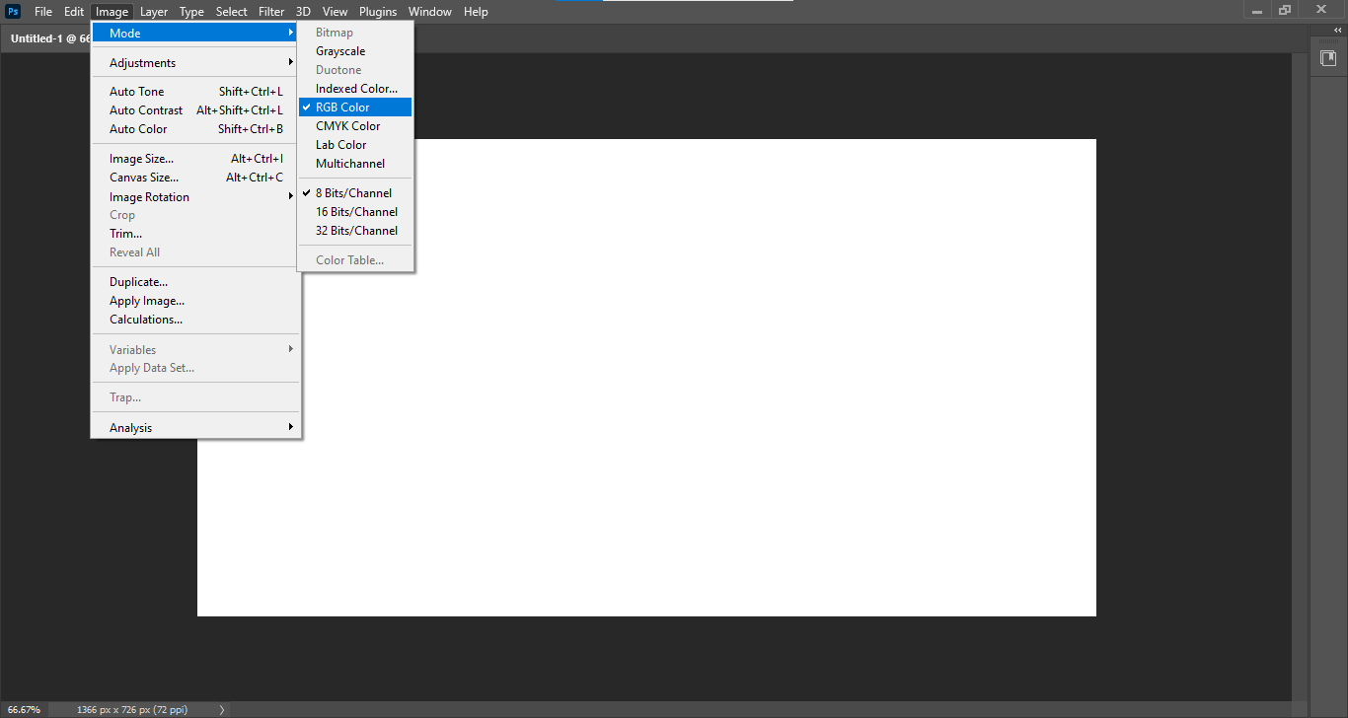This screenshot has height=718, width=1348.
Task: Apply Auto Tone from the menu
Action: point(137,92)
